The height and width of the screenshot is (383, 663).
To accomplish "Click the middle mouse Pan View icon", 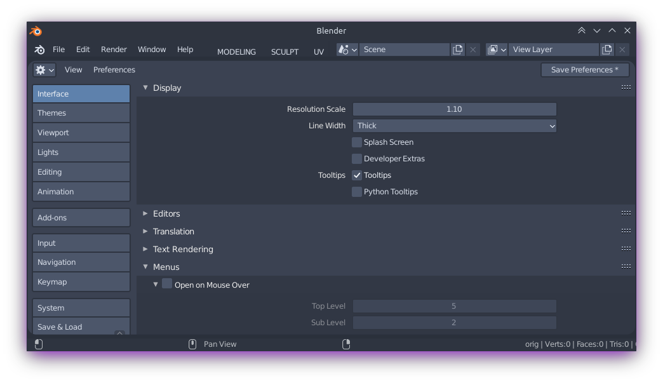I will click(x=192, y=344).
